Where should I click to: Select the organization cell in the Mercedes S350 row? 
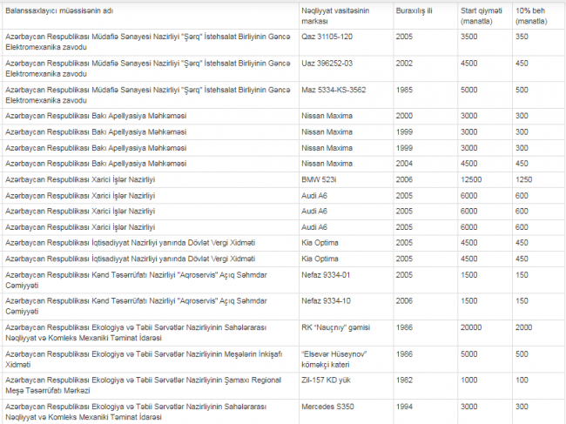150,412
